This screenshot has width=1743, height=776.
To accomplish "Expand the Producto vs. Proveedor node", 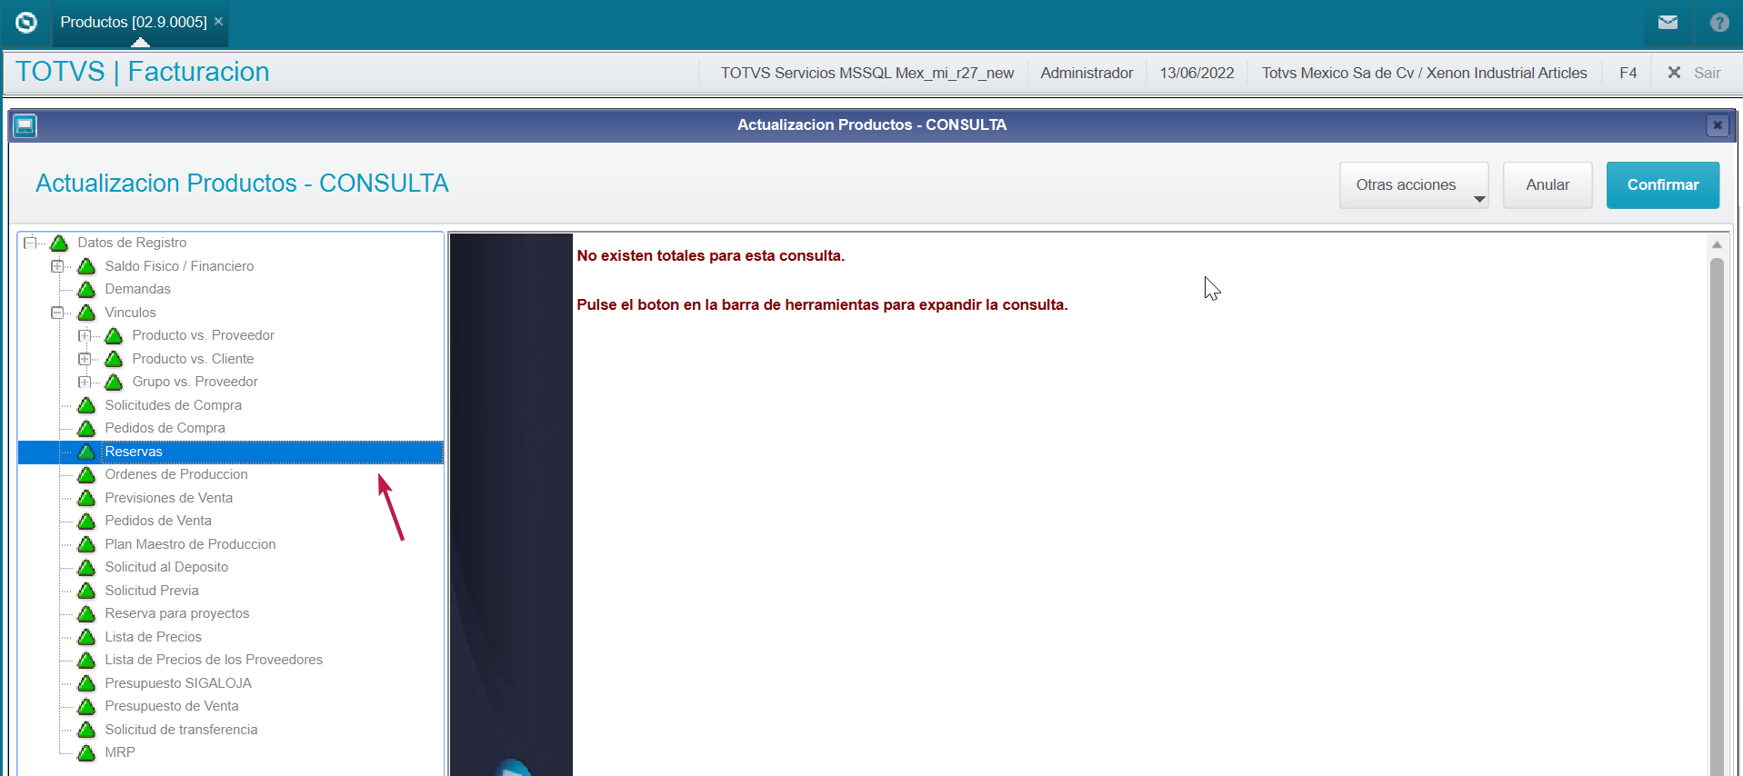I will point(85,335).
